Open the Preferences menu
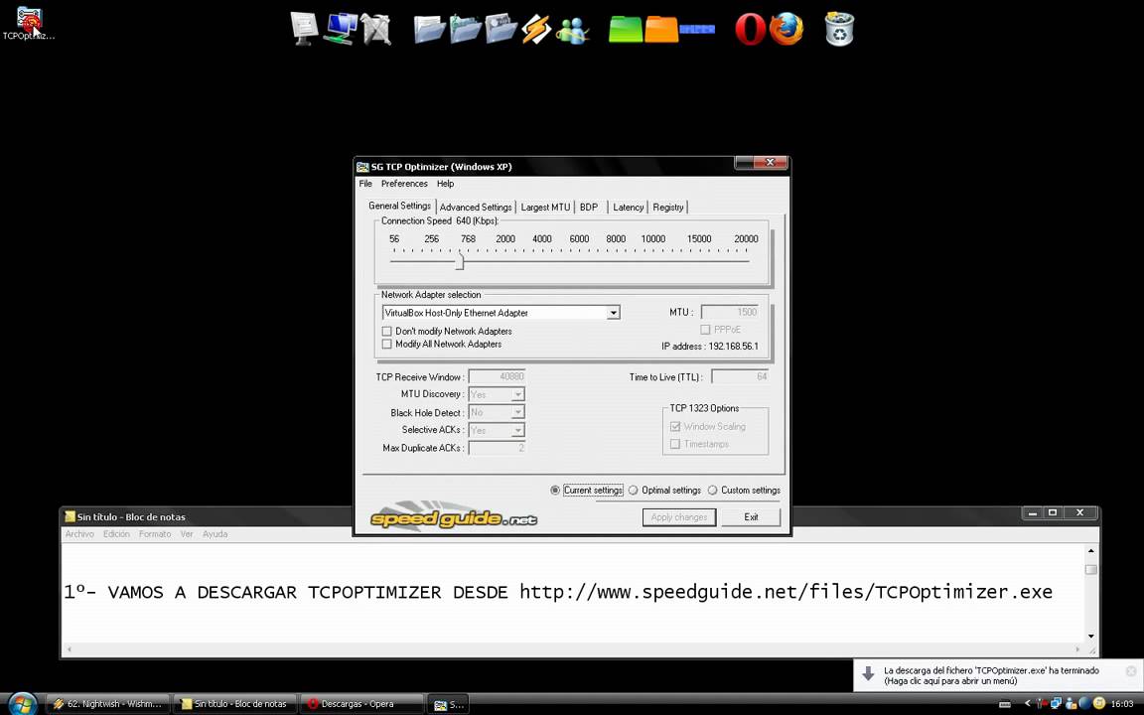 [404, 184]
